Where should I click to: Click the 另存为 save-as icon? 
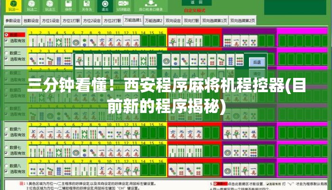pyautogui.click(x=87, y=6)
